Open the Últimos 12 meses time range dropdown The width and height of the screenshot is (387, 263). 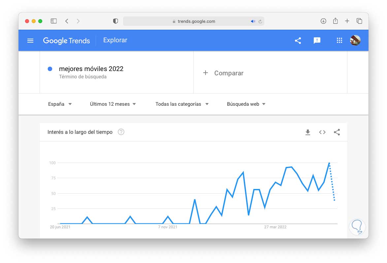113,104
